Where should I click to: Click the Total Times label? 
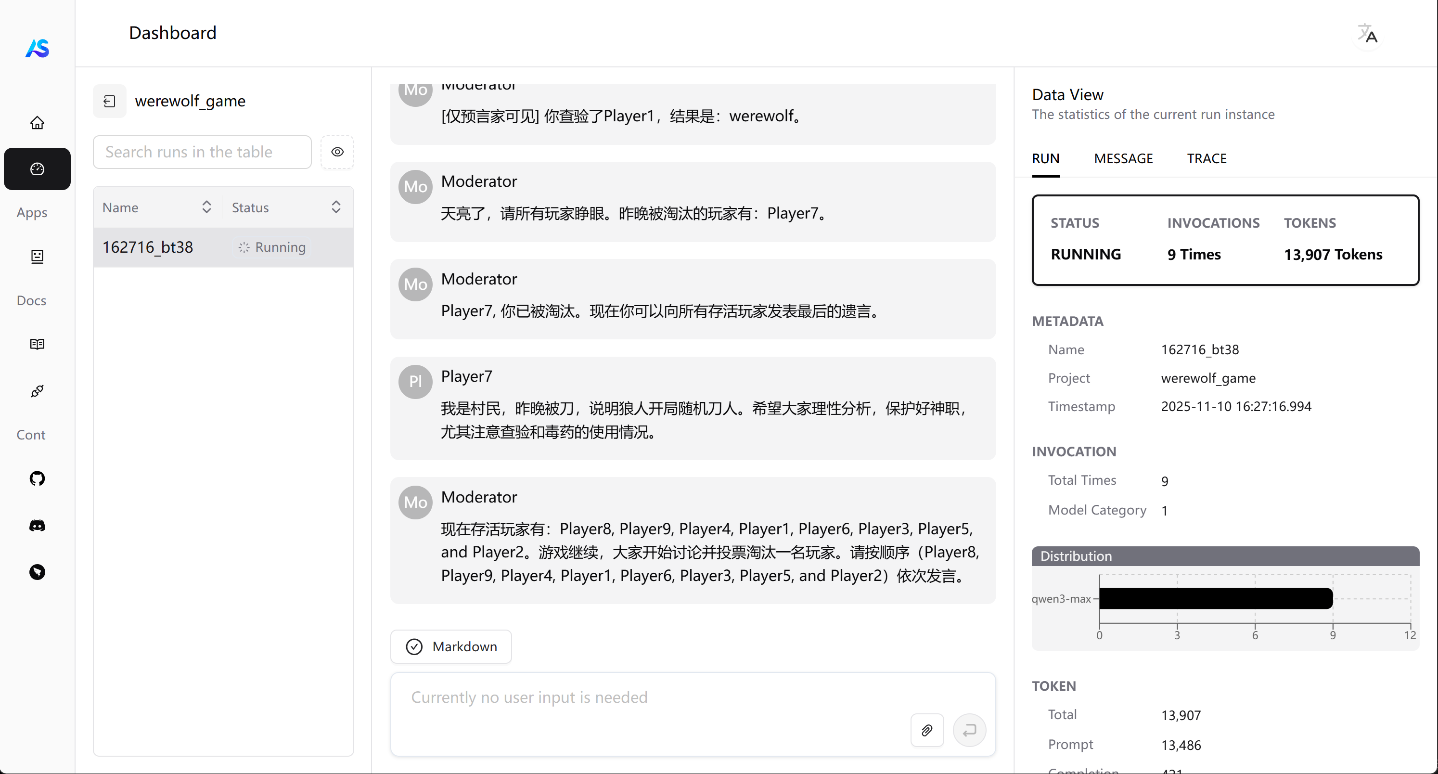point(1082,480)
